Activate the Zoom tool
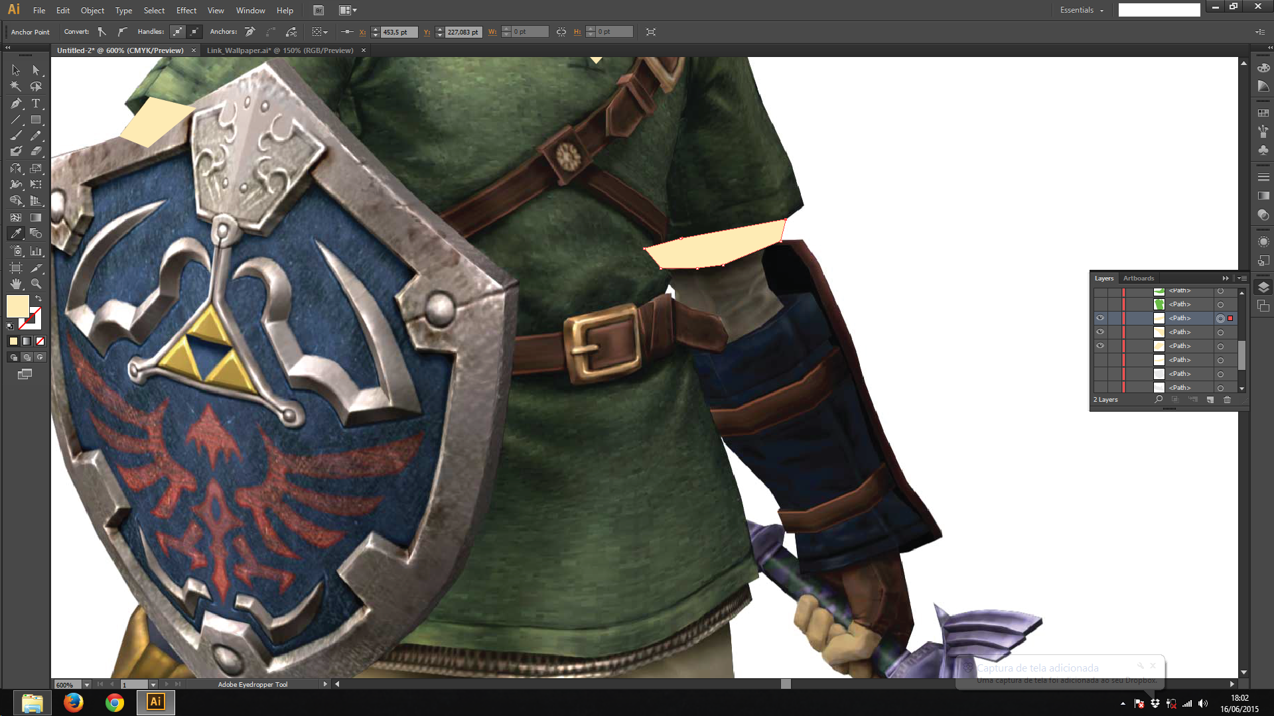The image size is (1274, 716). click(x=36, y=284)
